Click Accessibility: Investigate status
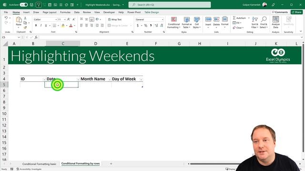 click(29, 169)
